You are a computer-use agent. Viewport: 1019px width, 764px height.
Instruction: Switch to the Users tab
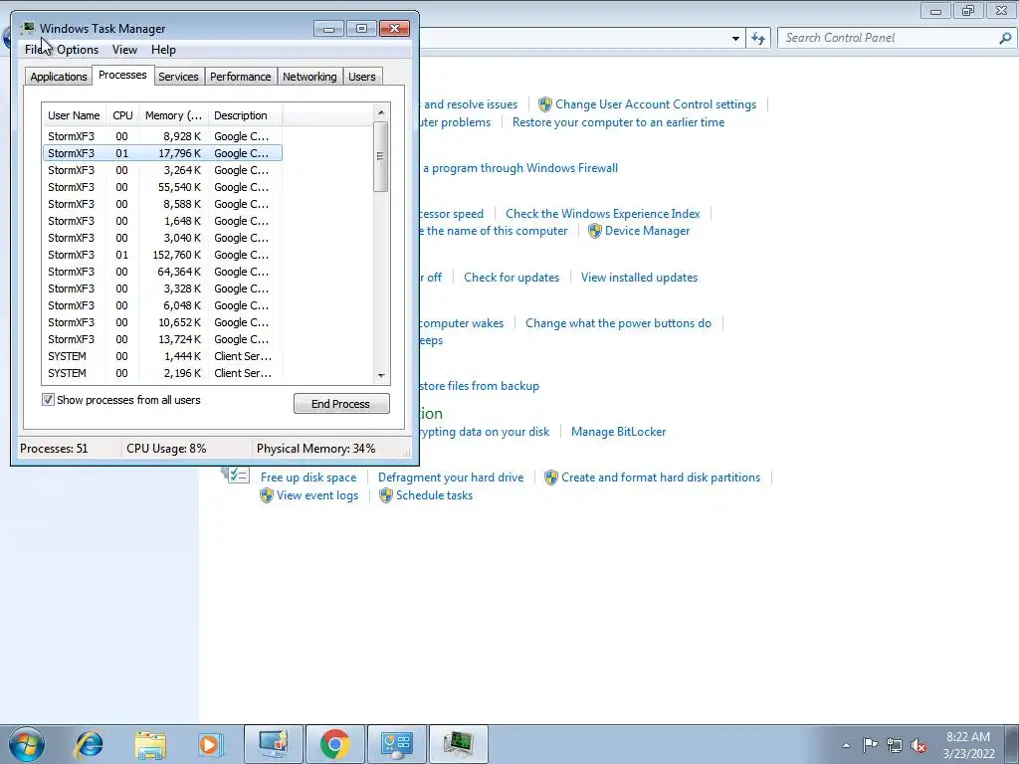[361, 77]
